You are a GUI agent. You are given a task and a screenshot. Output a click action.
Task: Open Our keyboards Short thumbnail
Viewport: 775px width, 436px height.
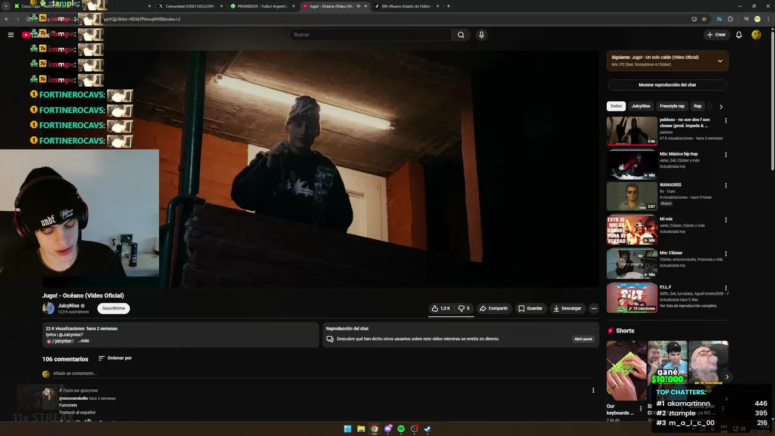[626, 371]
